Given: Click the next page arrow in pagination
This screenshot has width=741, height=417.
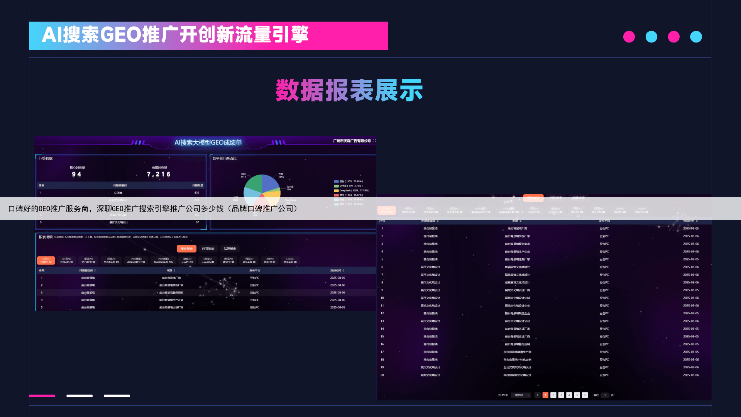Looking at the screenshot, I should (x=585, y=395).
